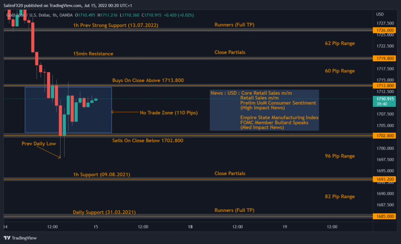
Task: Click the Runners (Full TP) annotation near top
Action: pyautogui.click(x=234, y=25)
